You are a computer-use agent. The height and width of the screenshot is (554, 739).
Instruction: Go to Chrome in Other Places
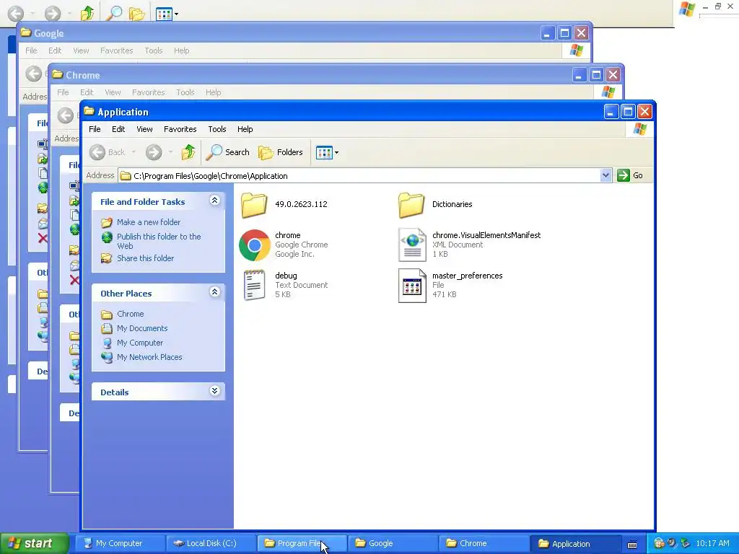pyautogui.click(x=131, y=314)
